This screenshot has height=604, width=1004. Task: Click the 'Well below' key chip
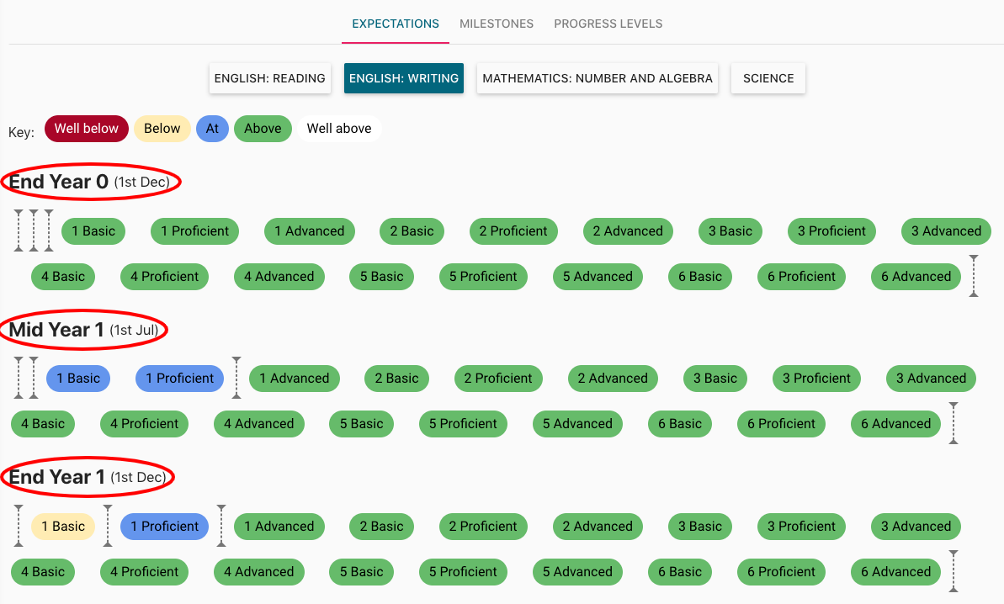(x=86, y=128)
